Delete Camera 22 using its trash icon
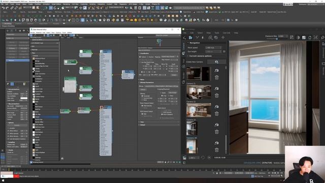This screenshot has height=183, width=325. coord(217,113)
